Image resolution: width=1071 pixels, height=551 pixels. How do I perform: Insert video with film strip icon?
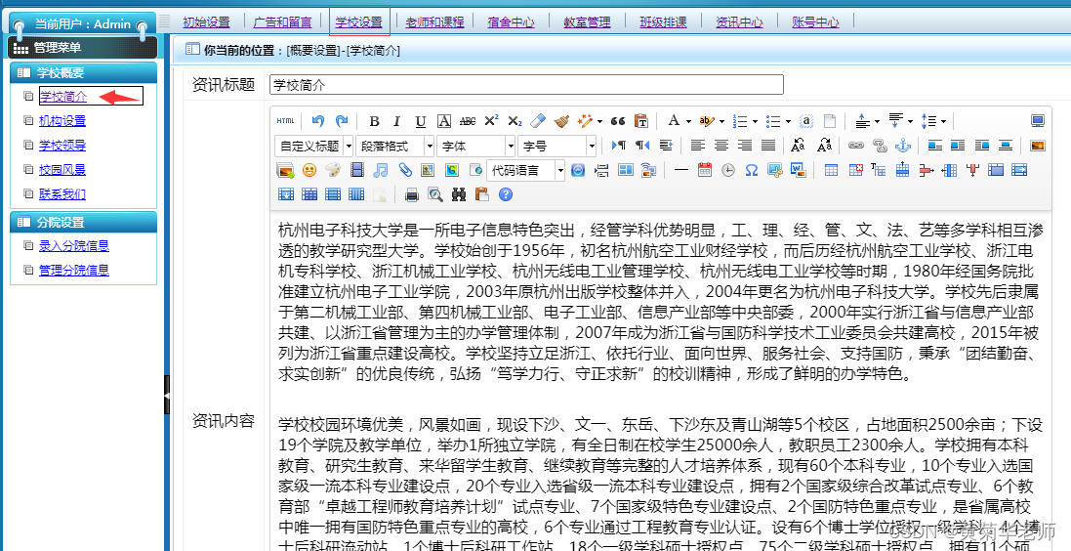click(357, 170)
